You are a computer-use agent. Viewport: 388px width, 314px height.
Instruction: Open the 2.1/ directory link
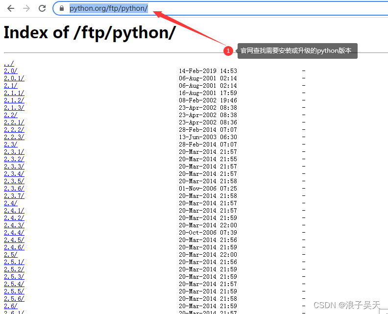click(11, 86)
